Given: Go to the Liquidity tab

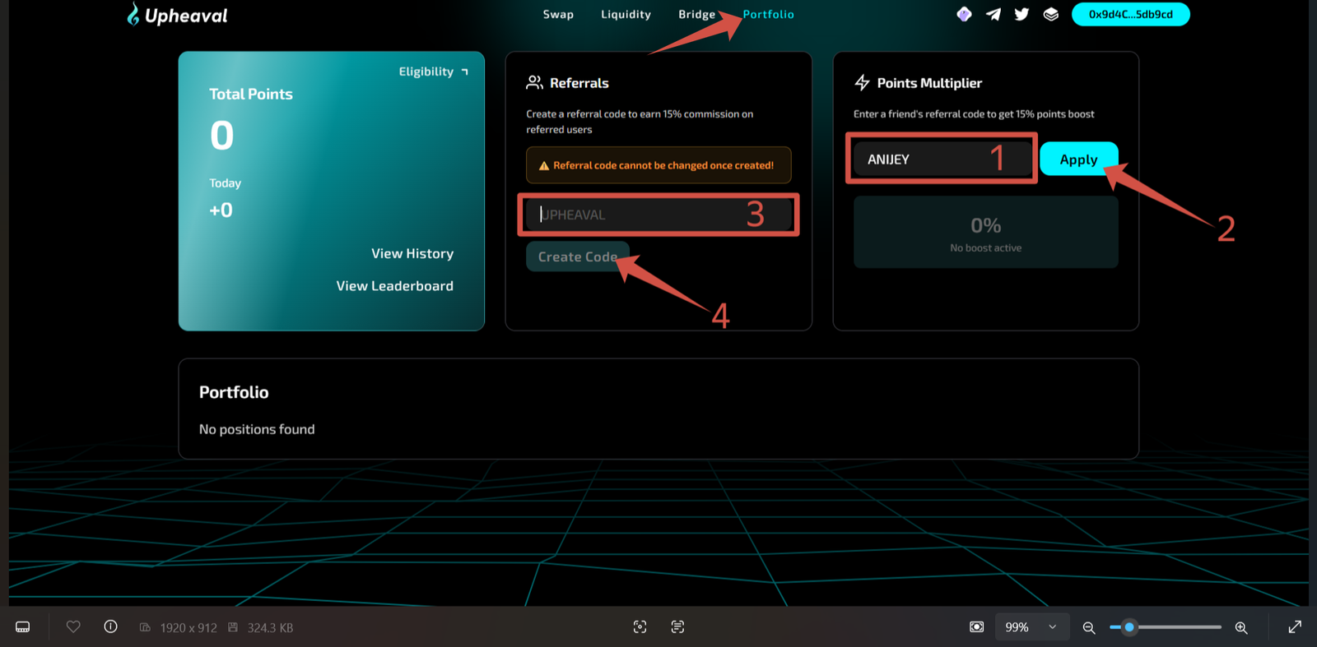Looking at the screenshot, I should (626, 14).
